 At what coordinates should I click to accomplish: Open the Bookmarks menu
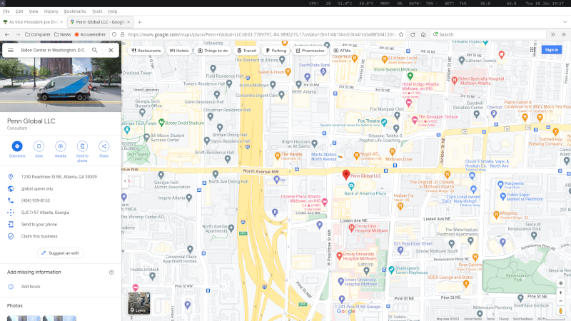tap(75, 11)
